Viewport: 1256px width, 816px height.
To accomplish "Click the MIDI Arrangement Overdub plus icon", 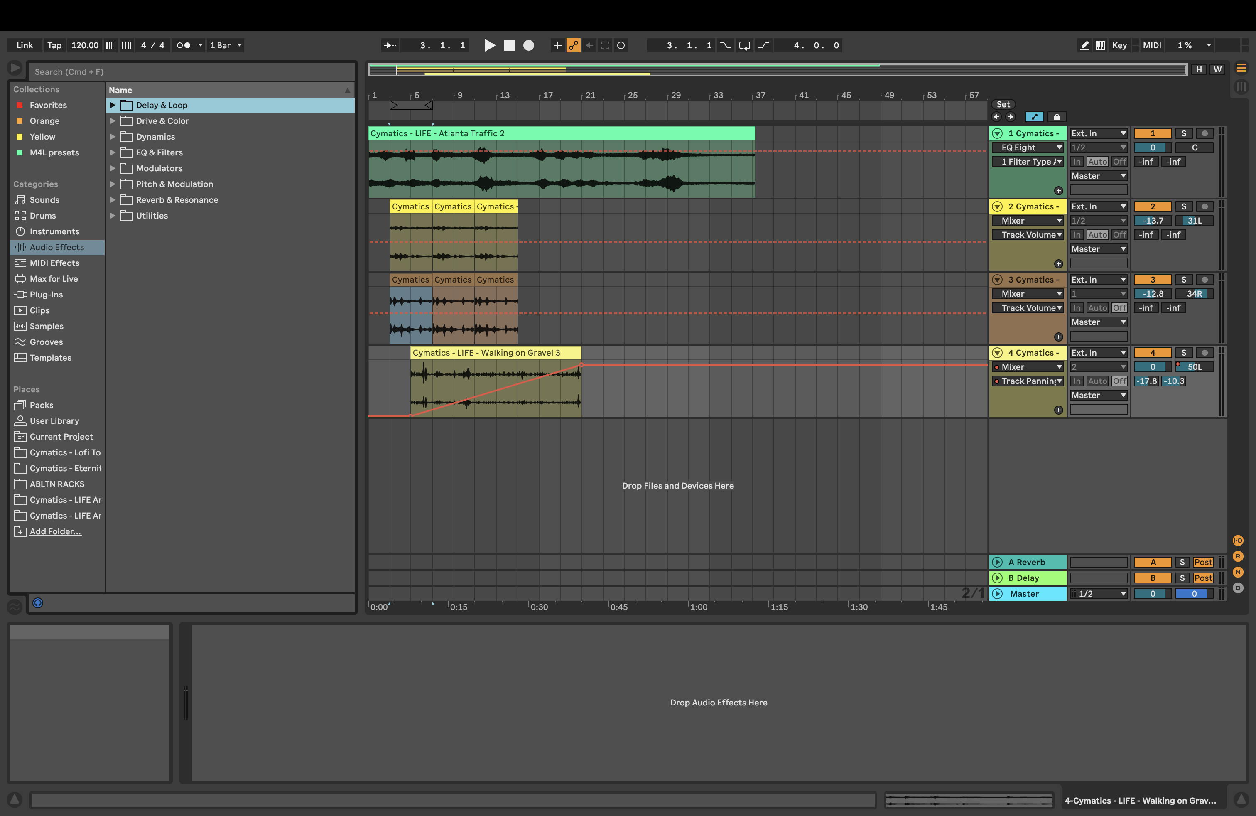I will 557,45.
